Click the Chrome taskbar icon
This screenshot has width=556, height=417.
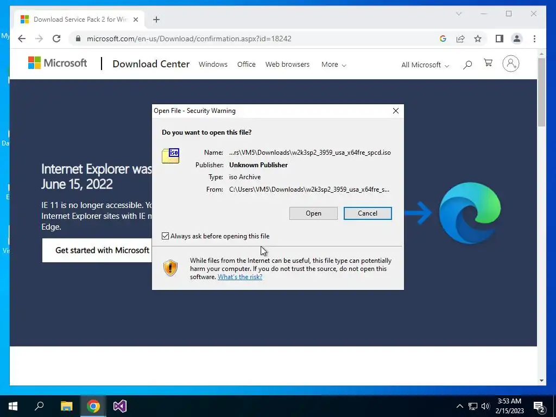click(x=93, y=406)
